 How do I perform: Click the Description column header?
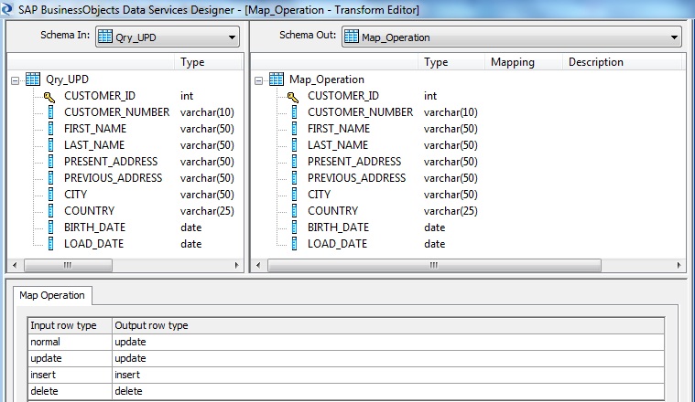[622, 62]
